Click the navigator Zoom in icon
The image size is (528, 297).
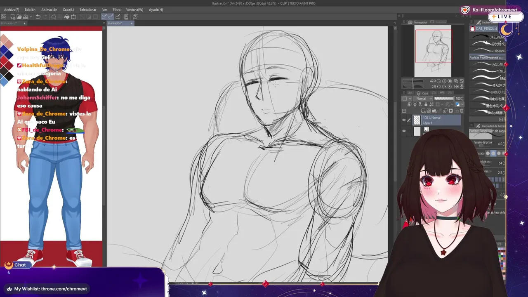click(444, 81)
